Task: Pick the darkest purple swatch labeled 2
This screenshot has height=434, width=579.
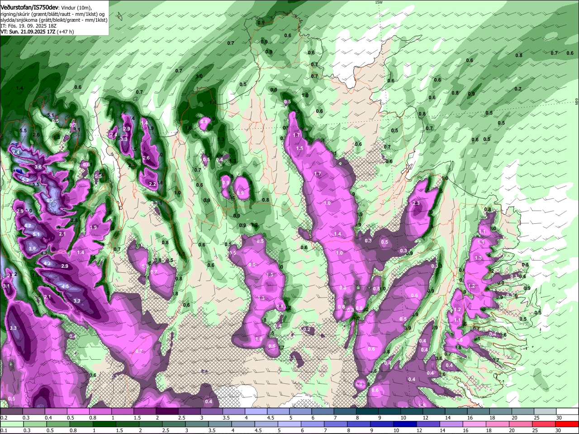Action: point(167,411)
